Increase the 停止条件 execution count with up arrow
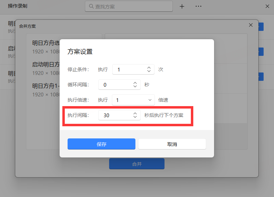This screenshot has width=274, height=197. point(149,68)
